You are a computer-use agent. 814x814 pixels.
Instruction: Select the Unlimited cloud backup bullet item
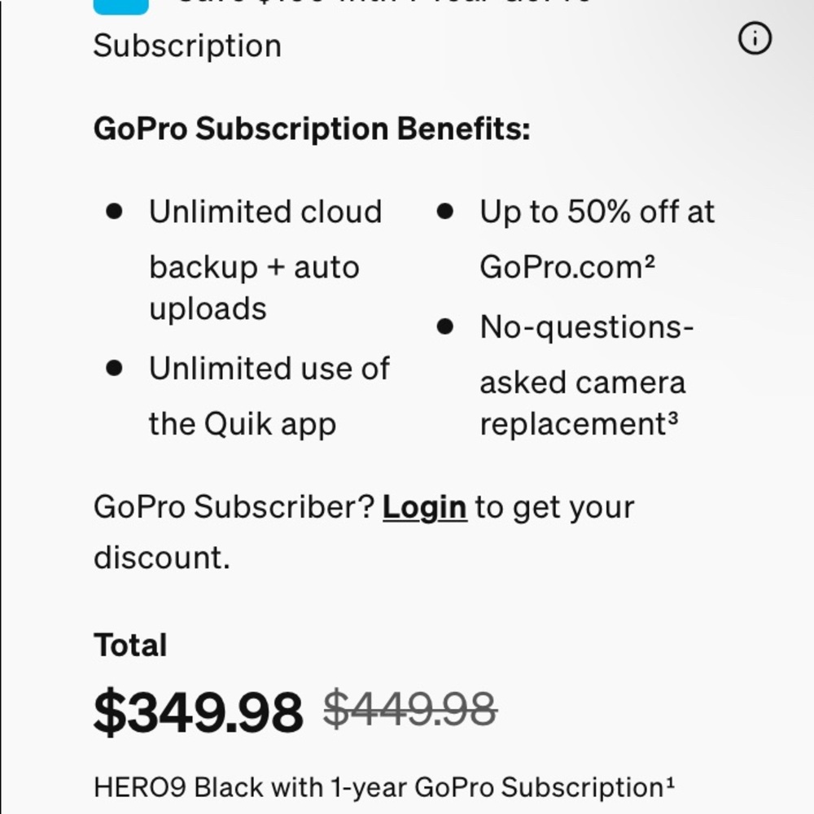265,259
